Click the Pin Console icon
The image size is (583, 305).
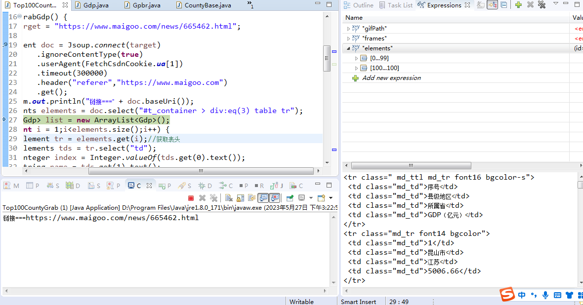pyautogui.click(x=290, y=198)
